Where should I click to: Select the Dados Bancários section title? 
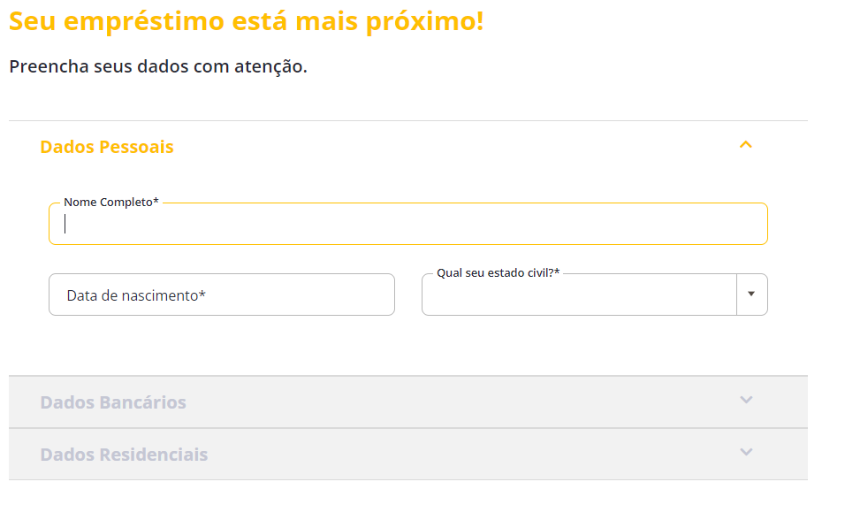point(113,402)
